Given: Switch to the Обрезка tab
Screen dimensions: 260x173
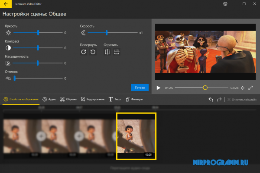Looking at the screenshot, I should coord(68,99).
